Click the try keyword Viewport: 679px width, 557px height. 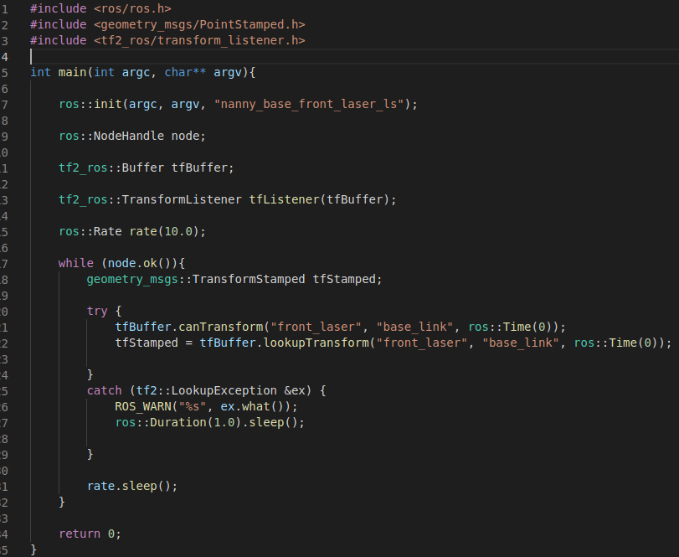point(97,311)
